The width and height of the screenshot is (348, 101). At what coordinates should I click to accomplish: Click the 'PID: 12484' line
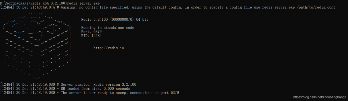(91, 36)
